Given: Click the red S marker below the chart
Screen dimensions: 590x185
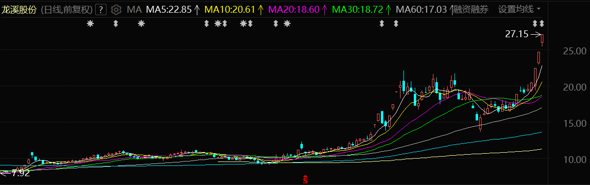Looking at the screenshot, I should [x=305, y=180].
